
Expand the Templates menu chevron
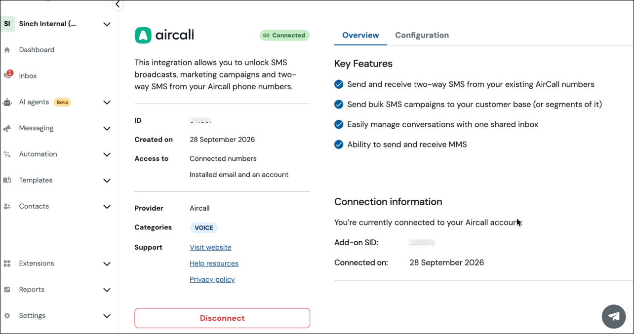(x=107, y=181)
